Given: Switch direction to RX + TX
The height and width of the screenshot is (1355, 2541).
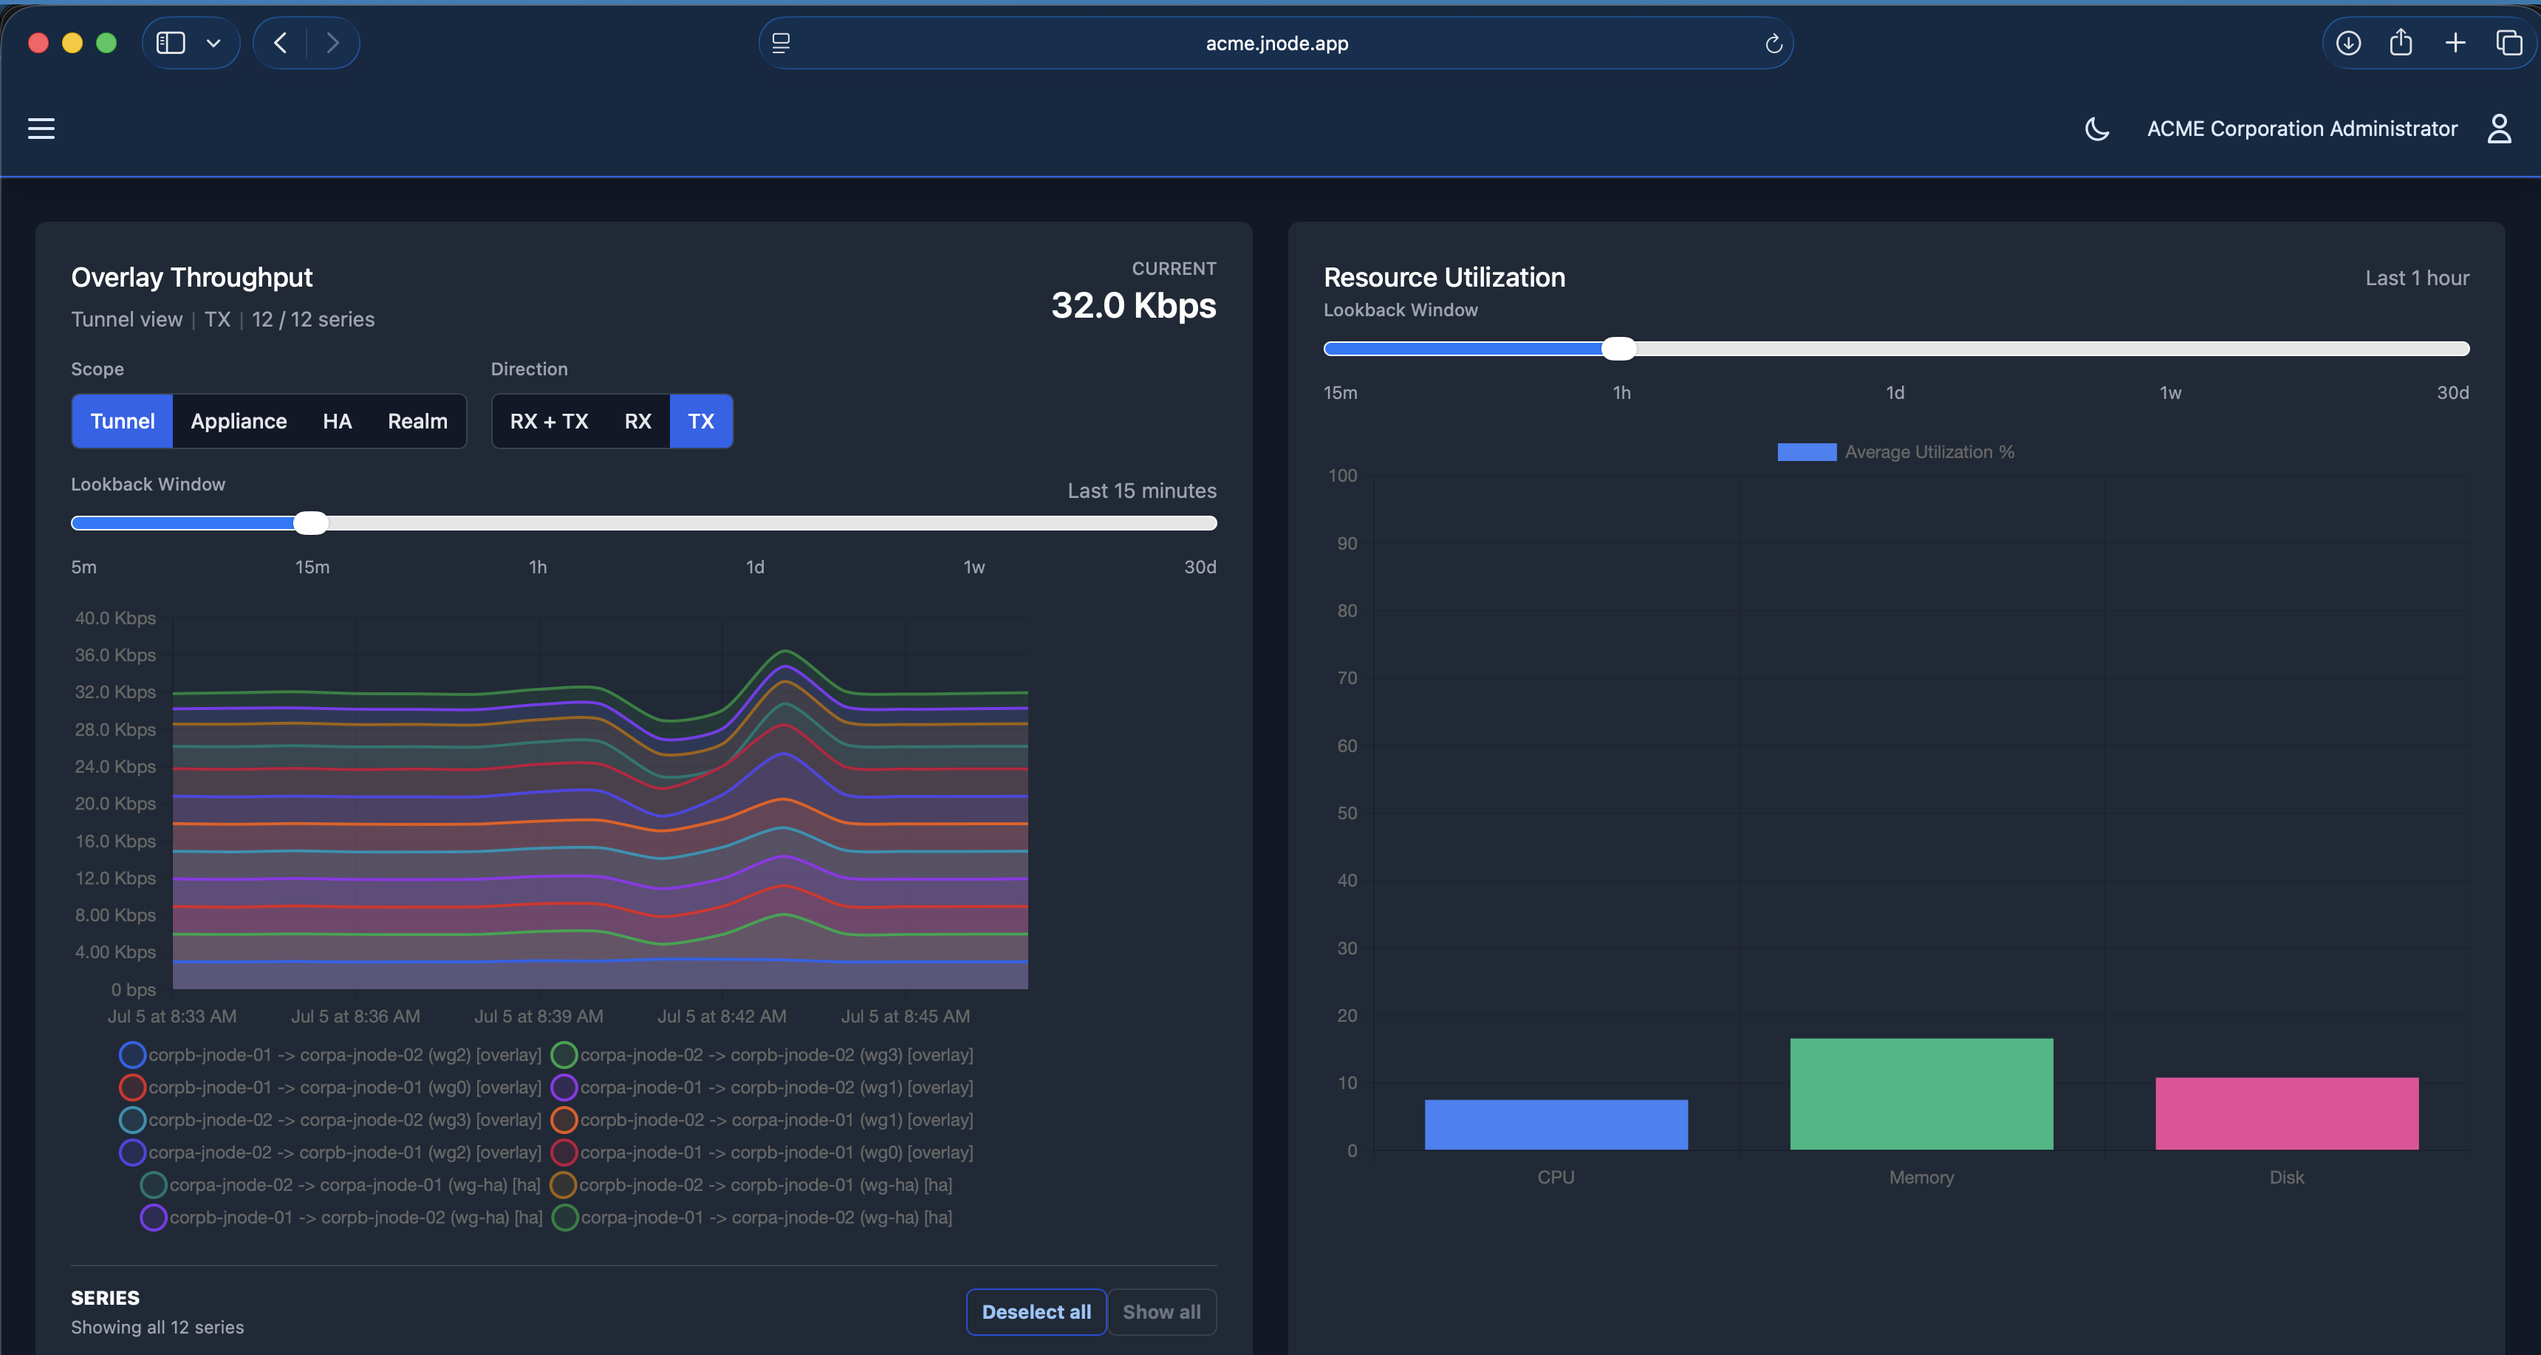Looking at the screenshot, I should pos(548,421).
